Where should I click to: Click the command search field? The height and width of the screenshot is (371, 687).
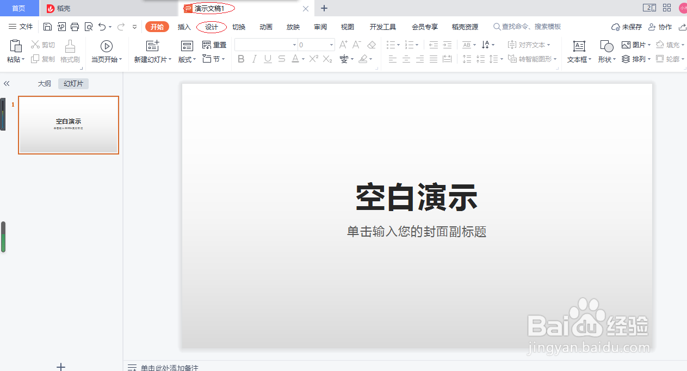527,27
